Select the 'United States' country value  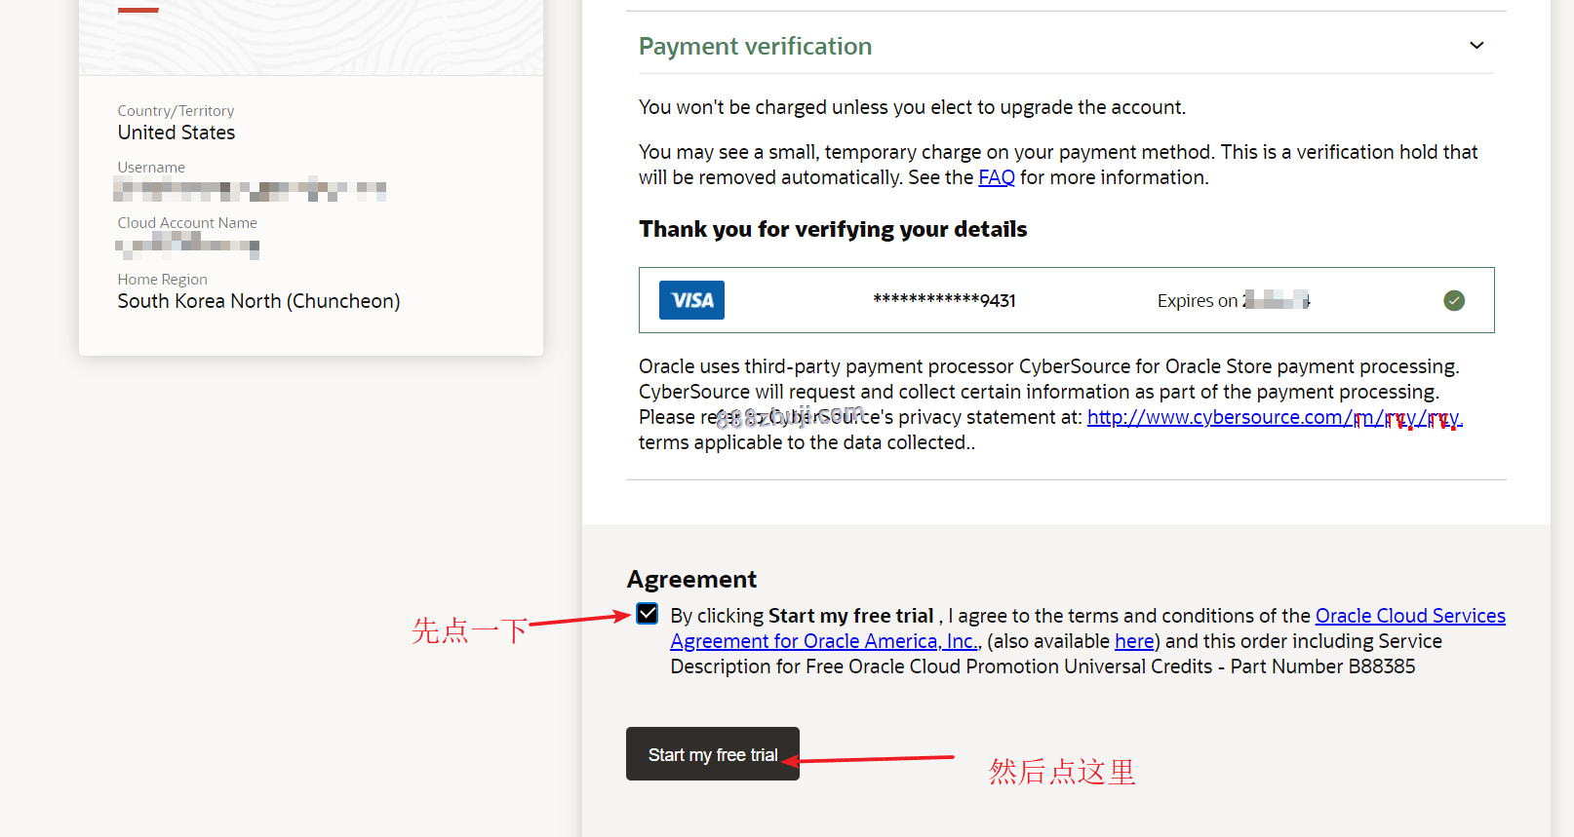tap(177, 133)
